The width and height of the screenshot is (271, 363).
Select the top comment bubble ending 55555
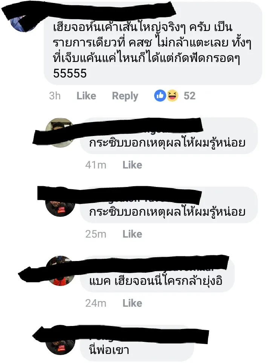(x=153, y=43)
